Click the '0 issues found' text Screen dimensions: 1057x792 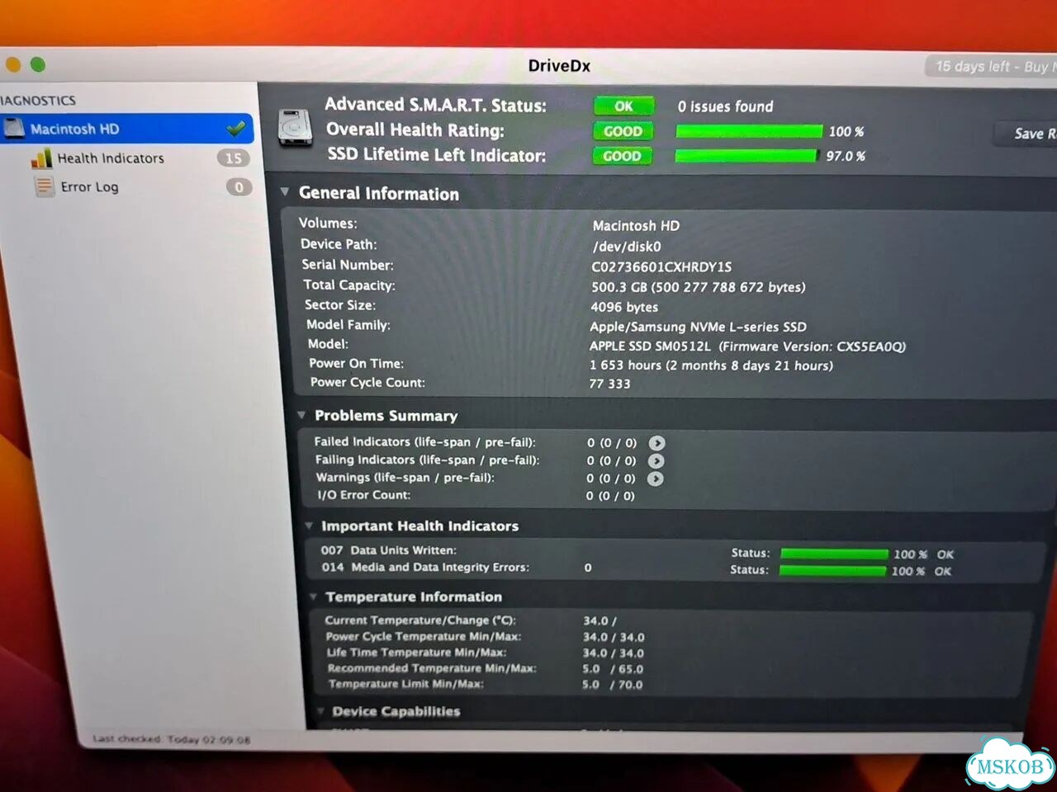click(x=725, y=106)
